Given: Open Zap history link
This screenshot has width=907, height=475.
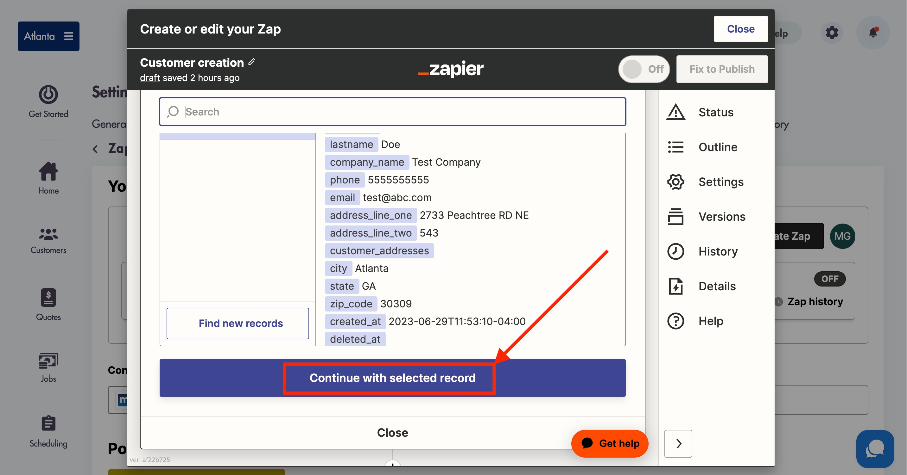Looking at the screenshot, I should [815, 301].
